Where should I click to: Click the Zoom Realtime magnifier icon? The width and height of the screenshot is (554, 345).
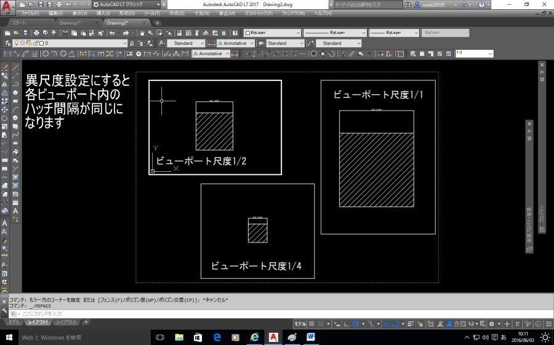click(151, 33)
